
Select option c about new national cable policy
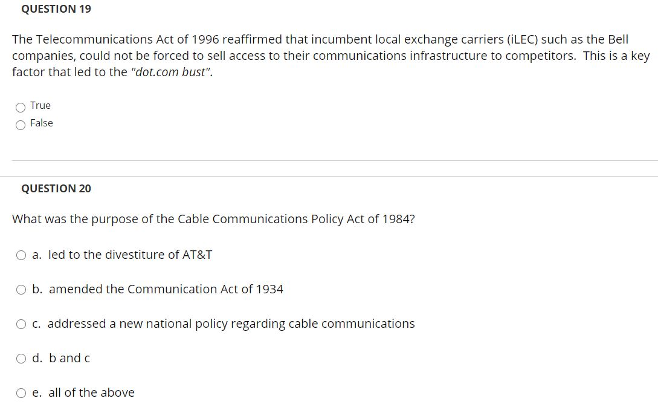point(21,324)
